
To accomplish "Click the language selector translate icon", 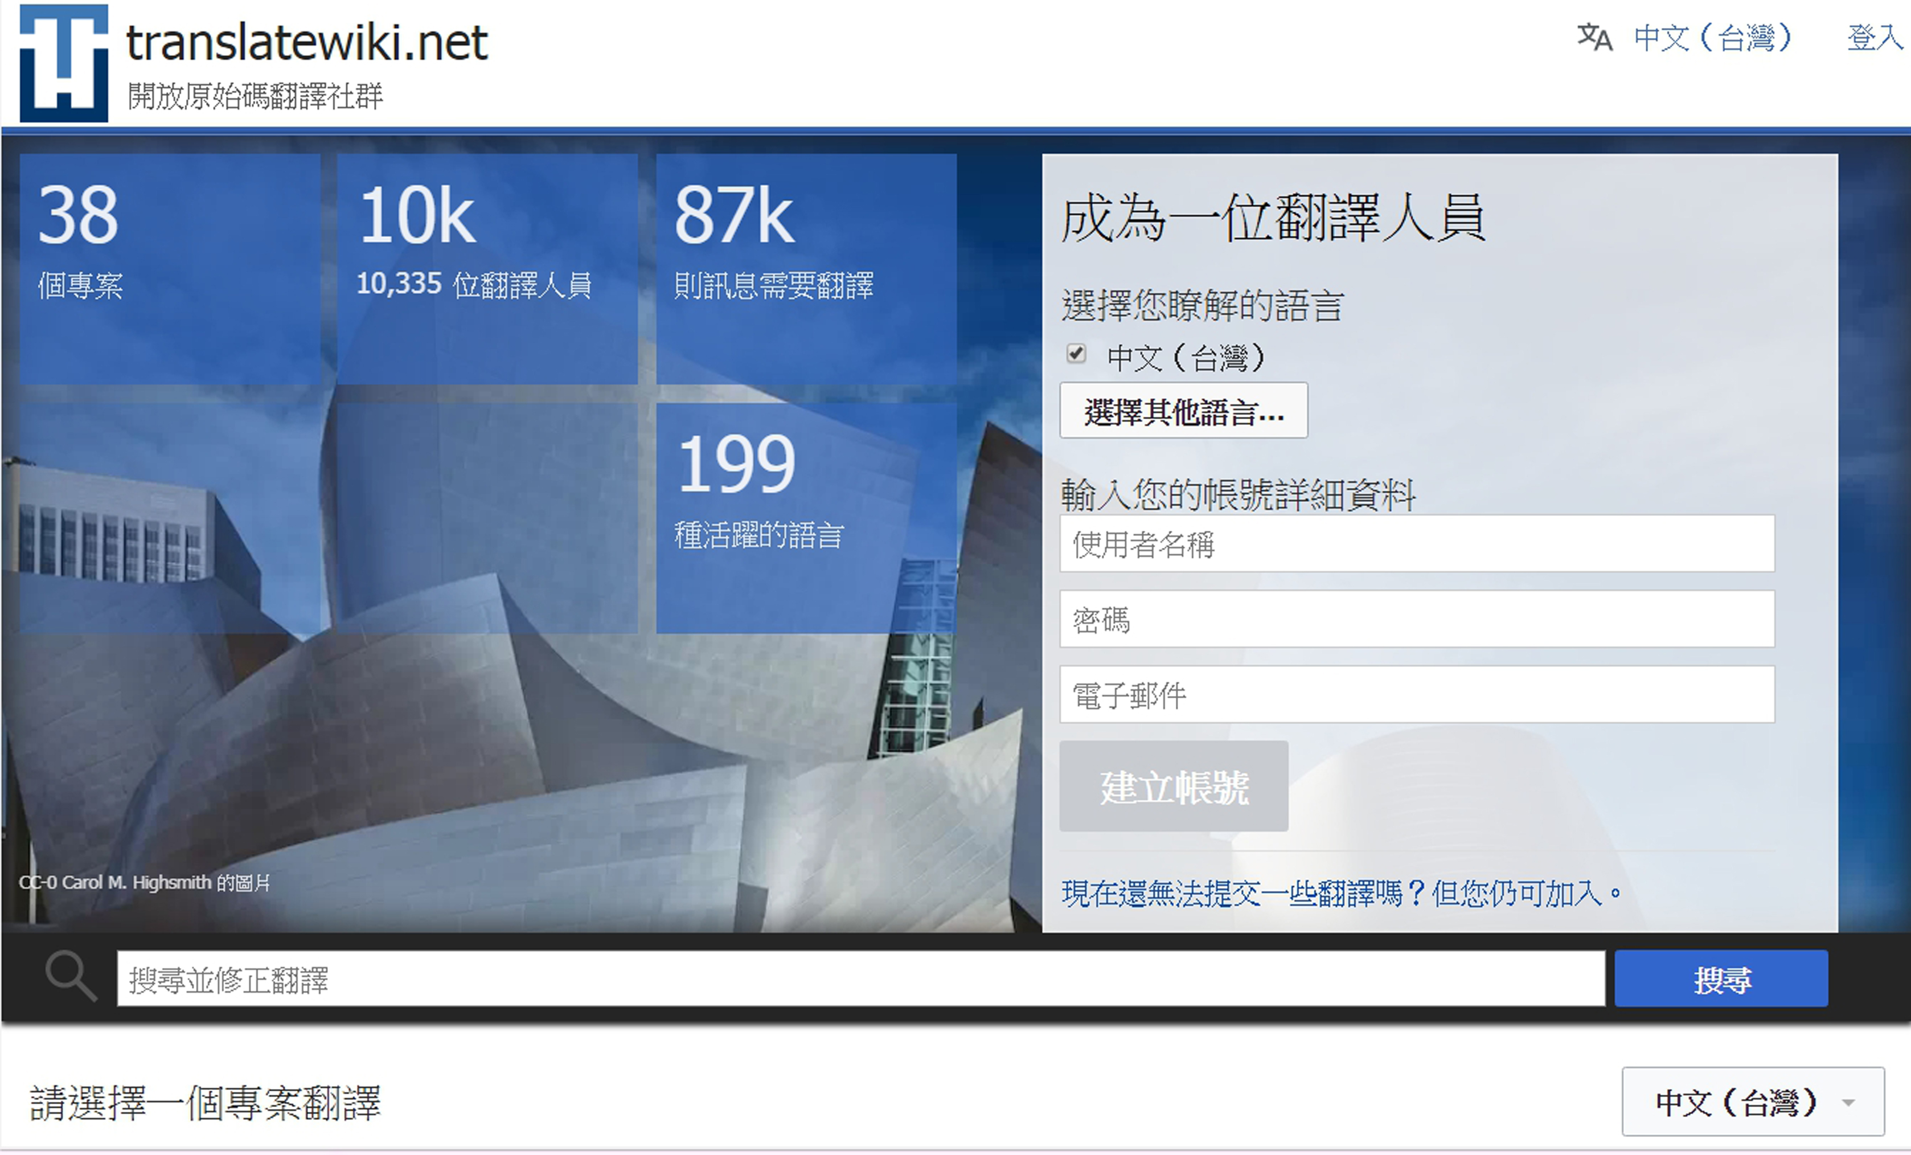I will [x=1594, y=37].
